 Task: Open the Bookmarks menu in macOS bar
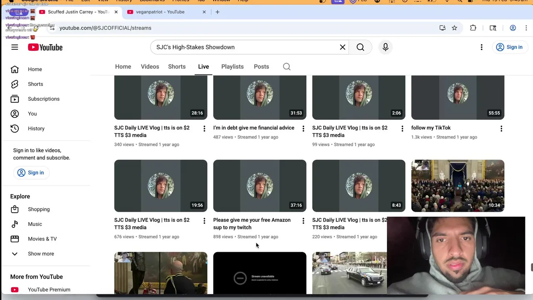tap(152, 1)
